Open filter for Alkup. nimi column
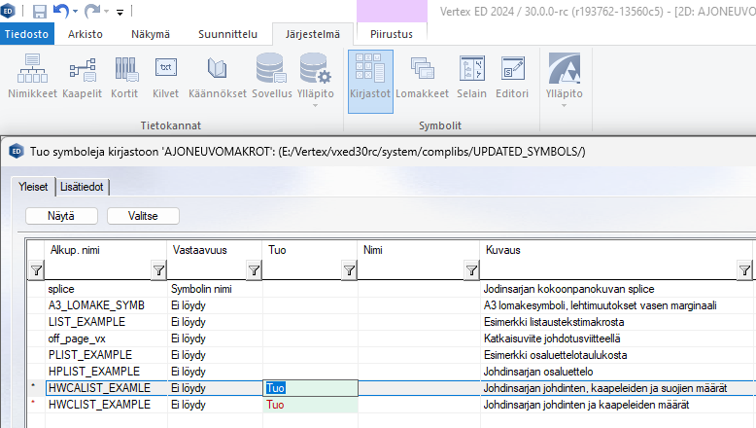This screenshot has width=756, height=428. point(158,270)
